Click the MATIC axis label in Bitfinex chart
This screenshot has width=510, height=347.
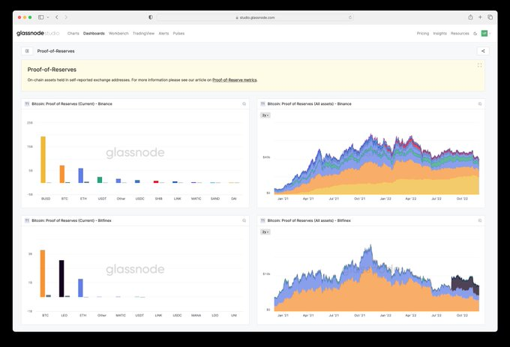121,316
